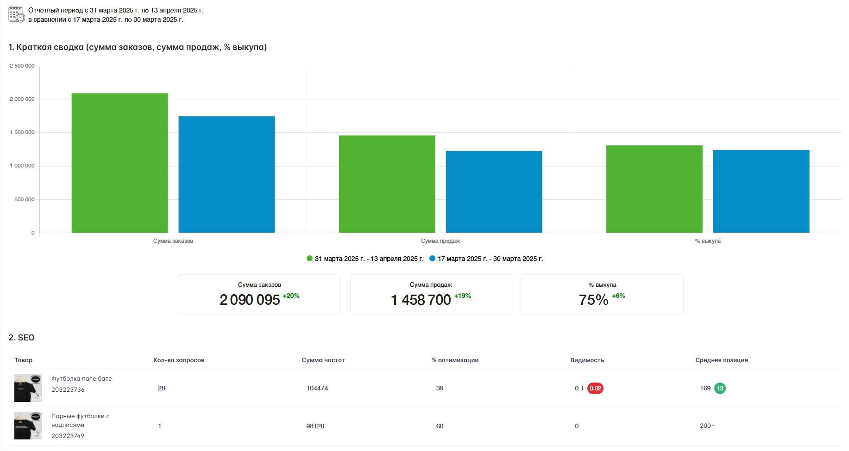The width and height of the screenshot is (849, 451).
Task: Sort table by Кол-во запросов column
Action: [x=179, y=360]
